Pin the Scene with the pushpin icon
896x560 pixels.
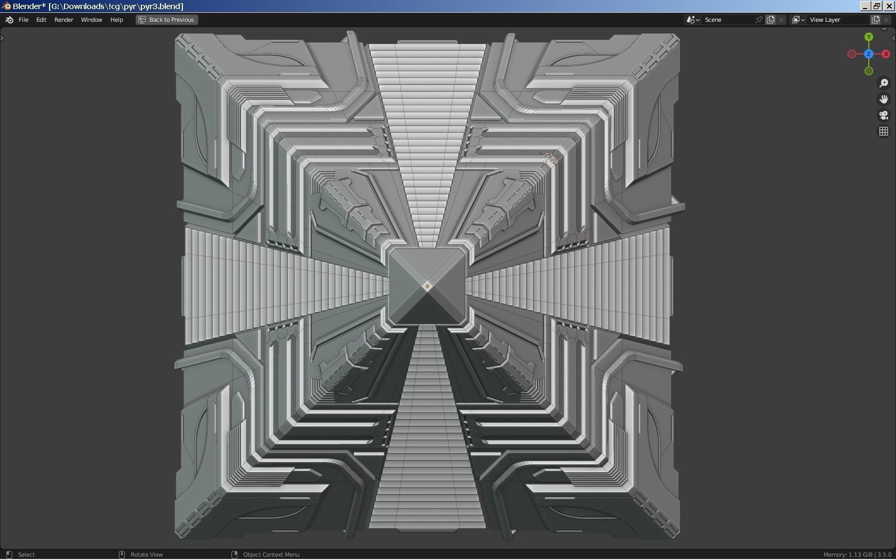pyautogui.click(x=758, y=20)
